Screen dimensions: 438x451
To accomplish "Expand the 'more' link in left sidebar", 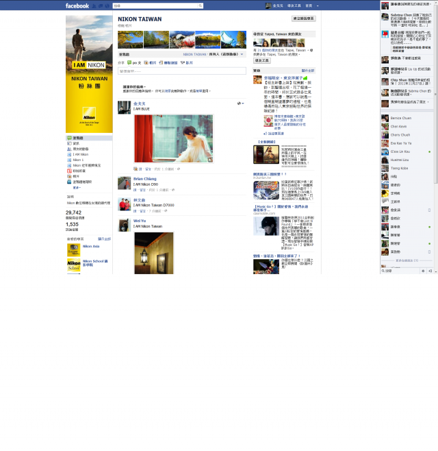I will click(x=77, y=188).
